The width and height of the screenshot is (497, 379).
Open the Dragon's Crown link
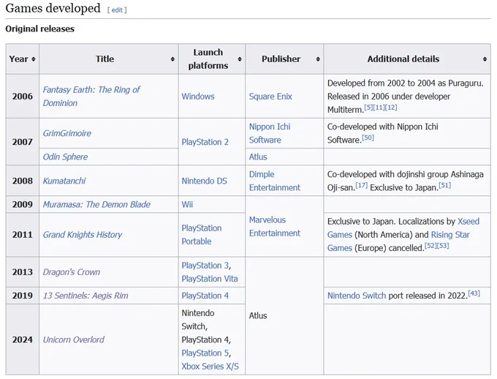pyautogui.click(x=72, y=272)
